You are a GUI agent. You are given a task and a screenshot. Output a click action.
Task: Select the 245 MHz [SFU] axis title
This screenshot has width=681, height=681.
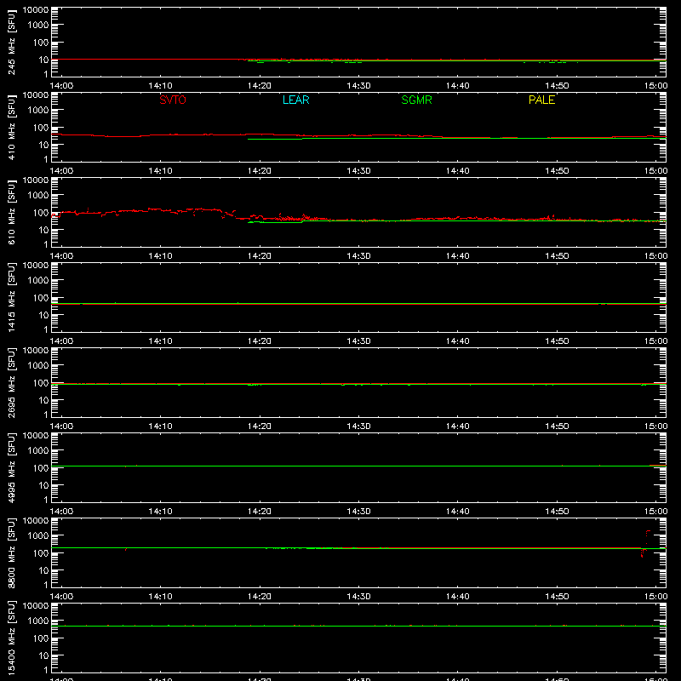tap(11, 42)
